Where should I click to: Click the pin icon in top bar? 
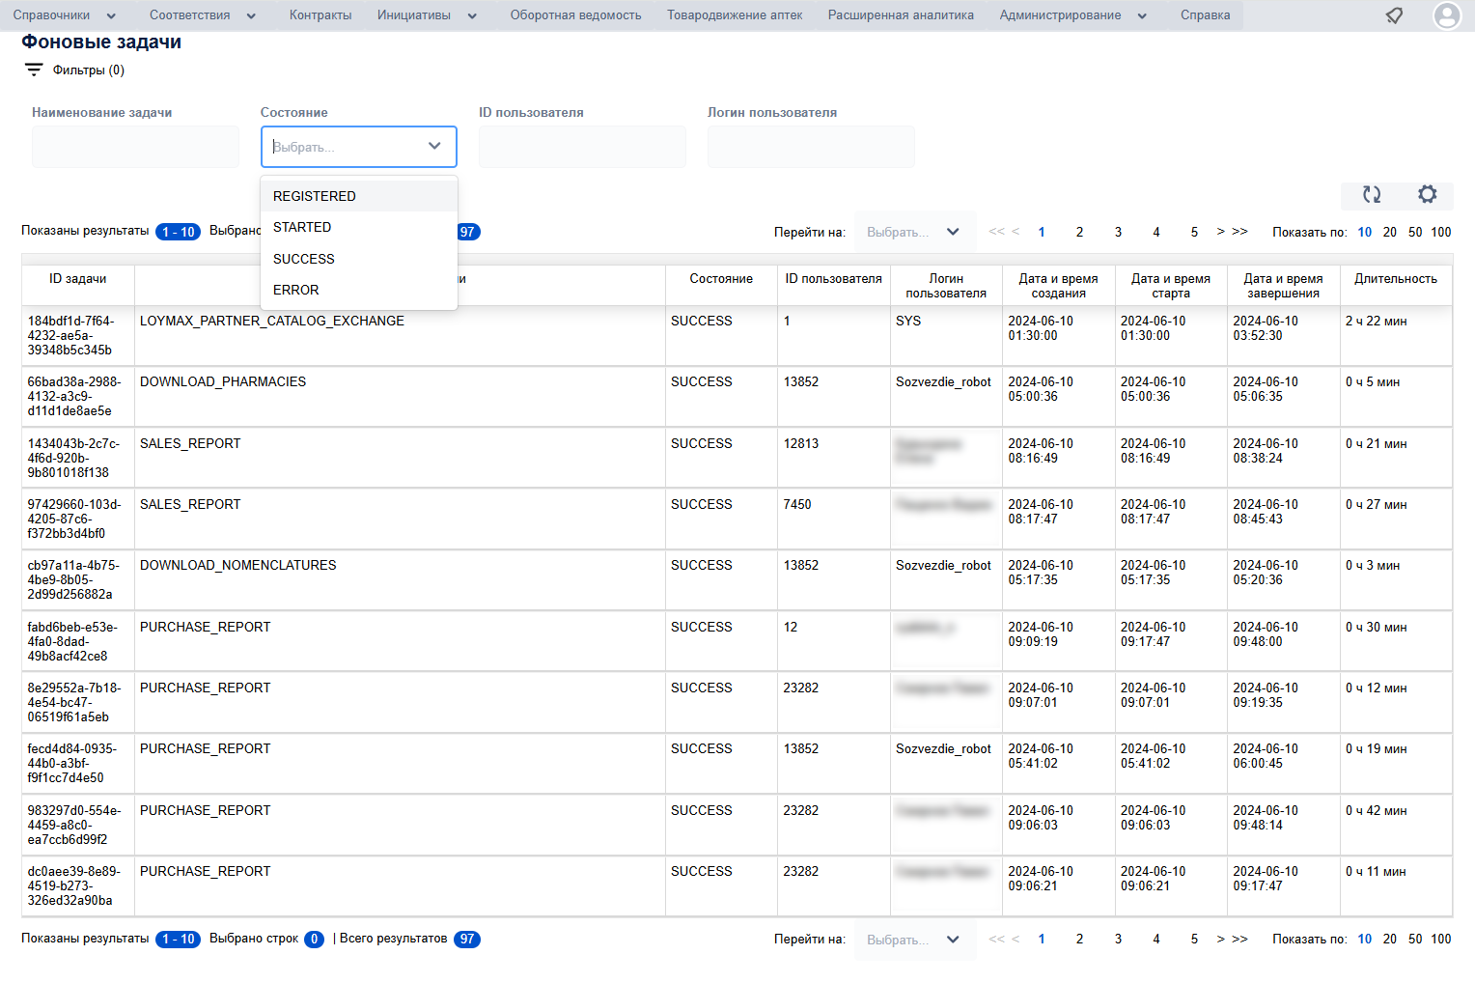click(1394, 15)
